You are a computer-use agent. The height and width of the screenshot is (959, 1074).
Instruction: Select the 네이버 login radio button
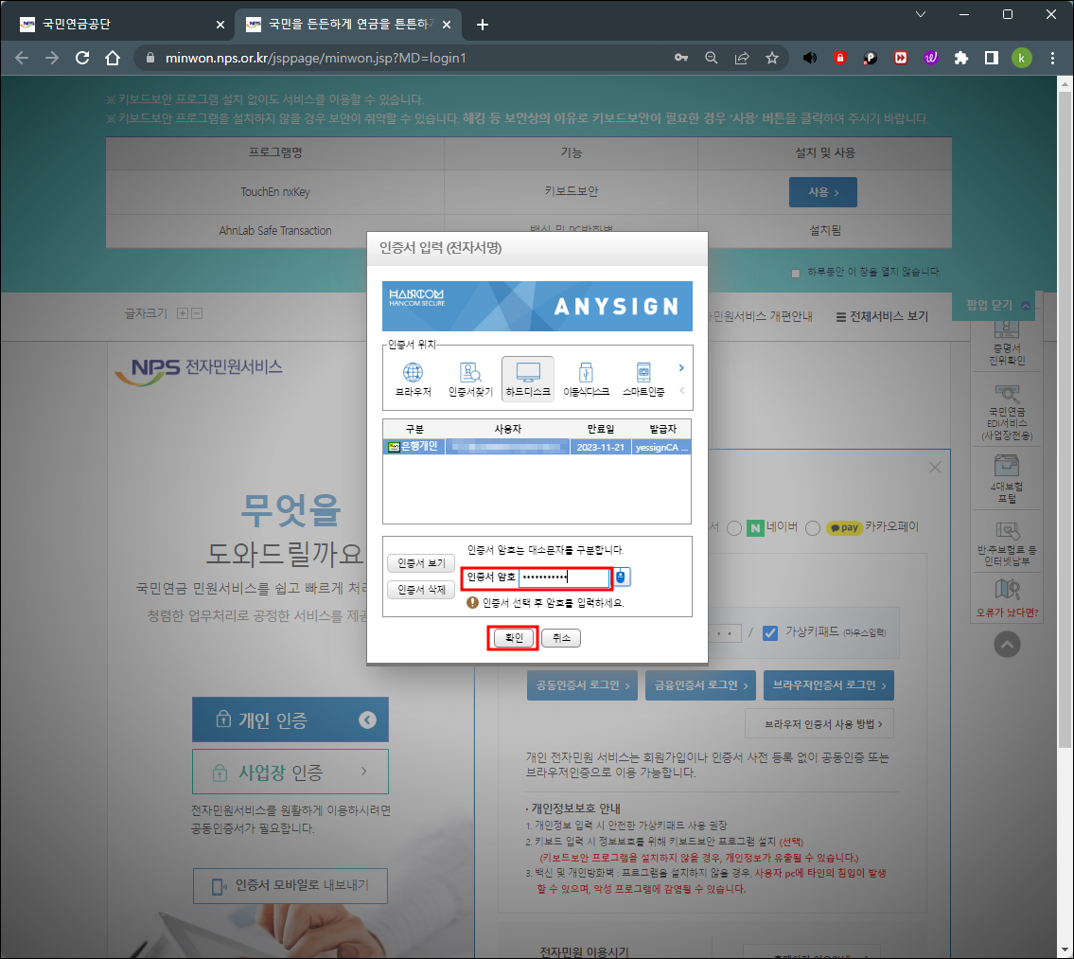[733, 527]
